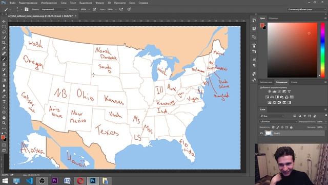Image resolution: width=328 pixels, height=185 pixels.
Task: Select the Gradient tool
Action: point(4,80)
